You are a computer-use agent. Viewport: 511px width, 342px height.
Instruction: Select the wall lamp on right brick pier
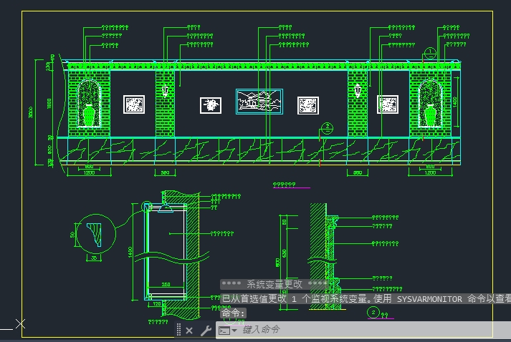point(358,90)
